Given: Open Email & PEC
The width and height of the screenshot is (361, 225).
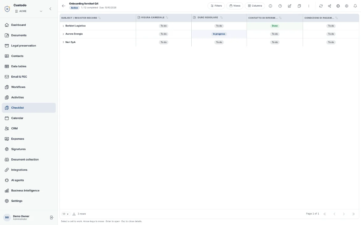Looking at the screenshot, I should (x=29, y=77).
